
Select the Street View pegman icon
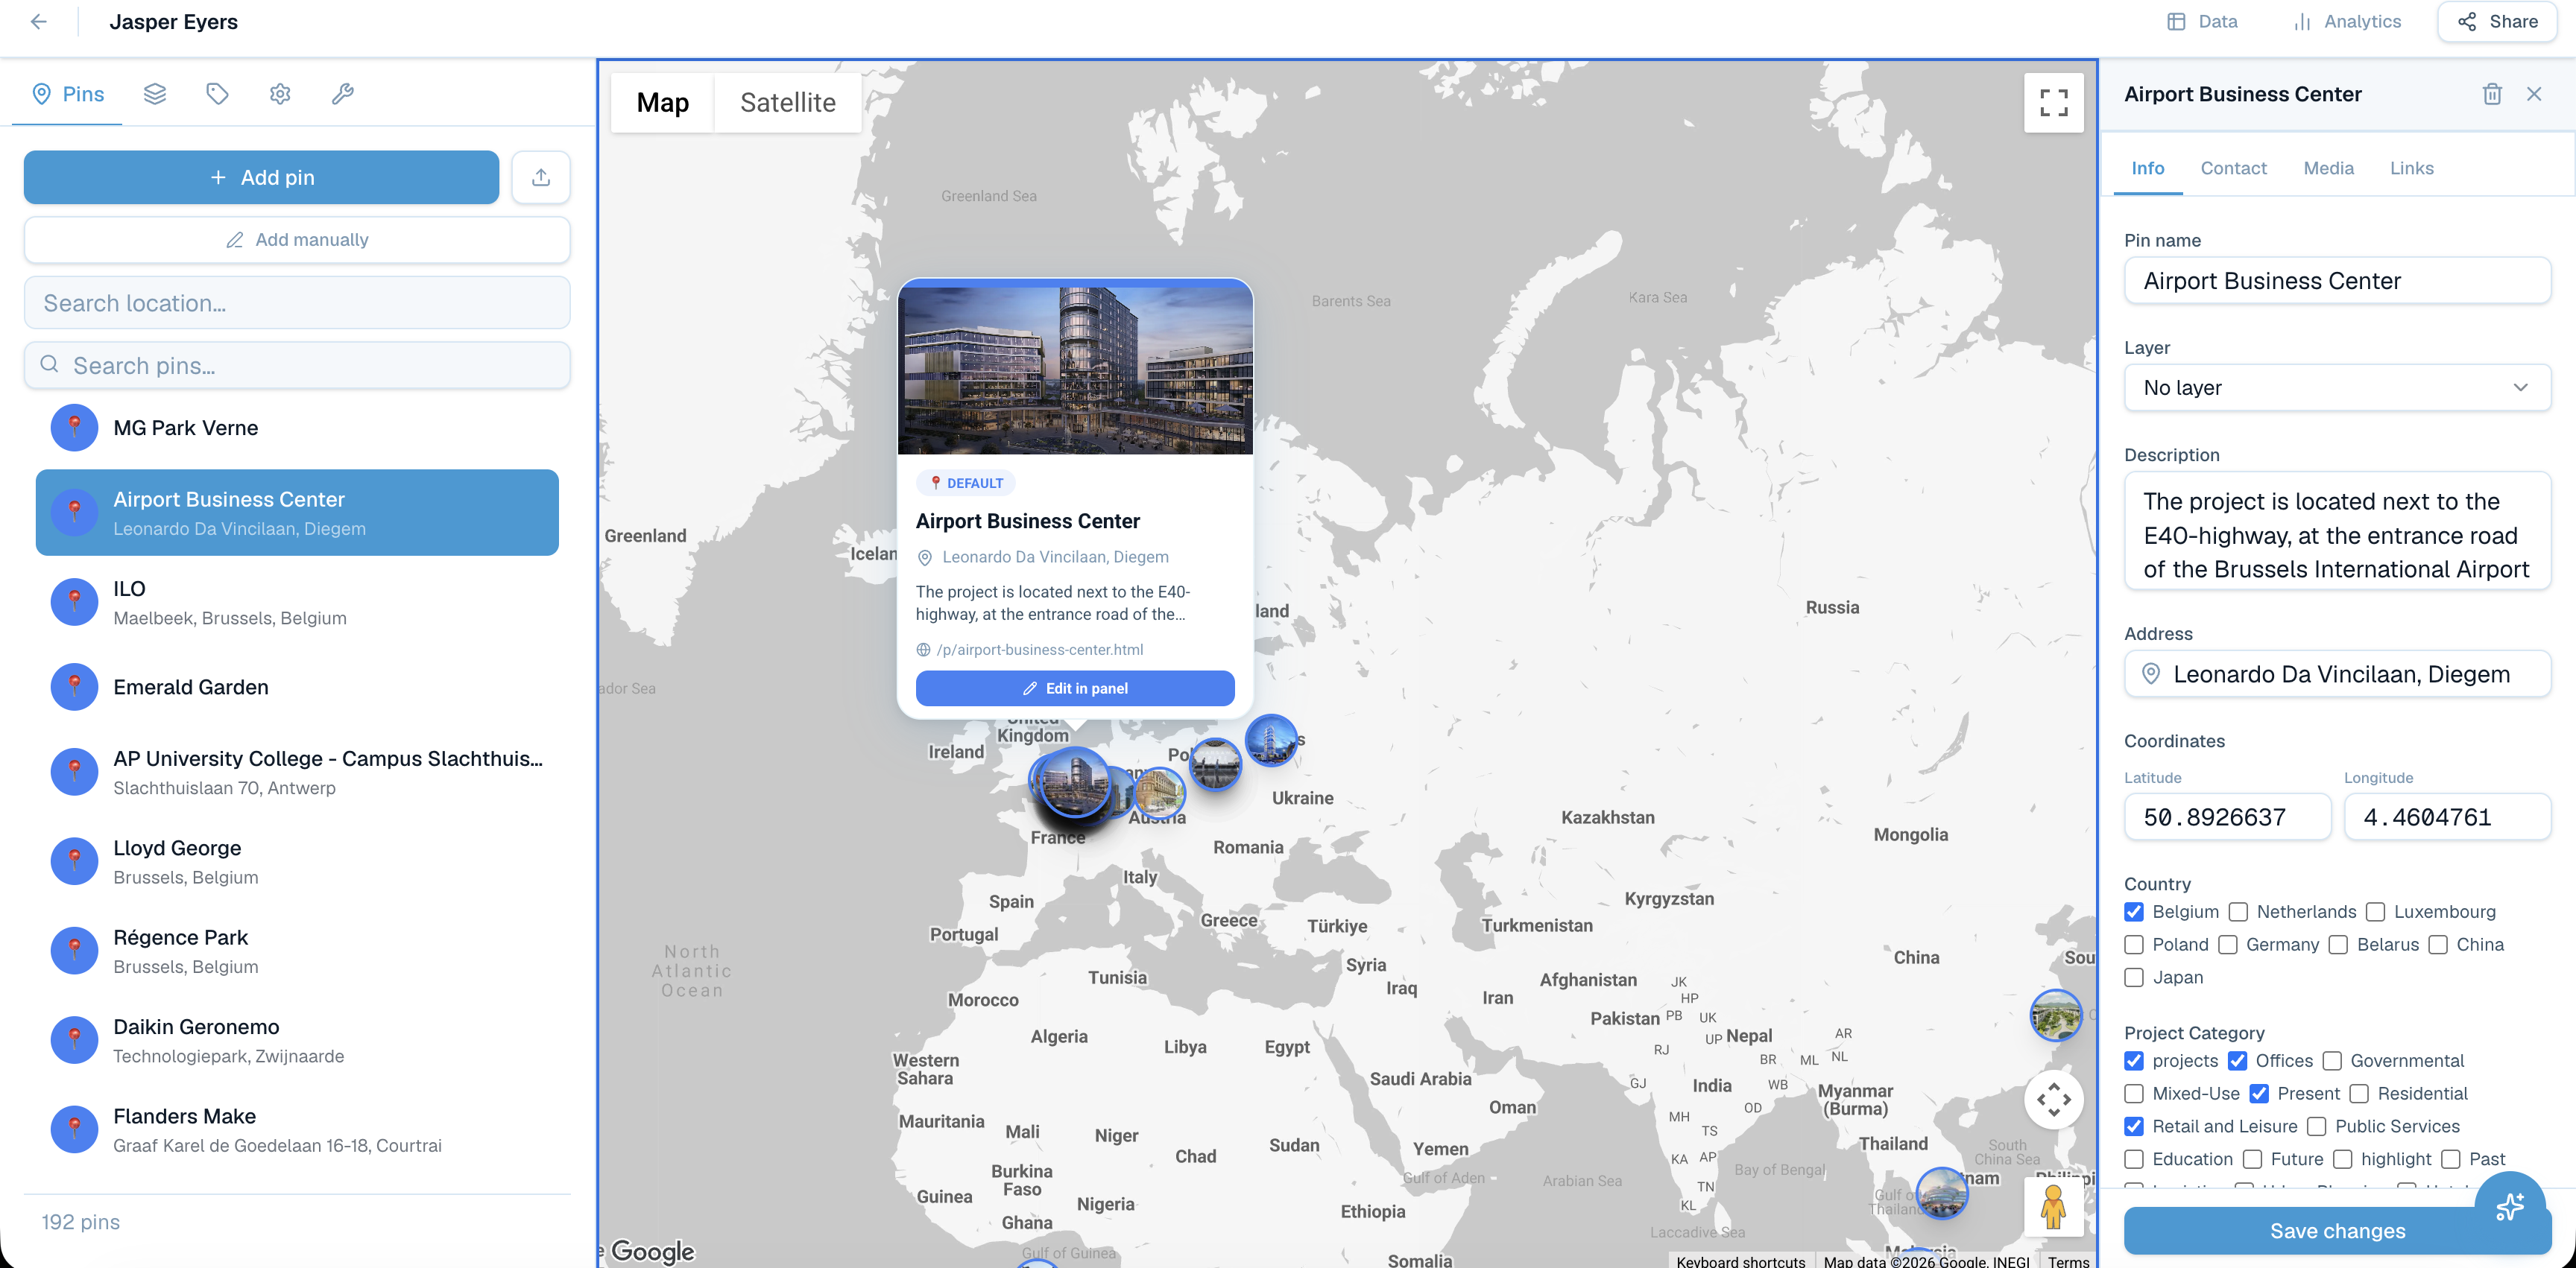(2053, 1206)
